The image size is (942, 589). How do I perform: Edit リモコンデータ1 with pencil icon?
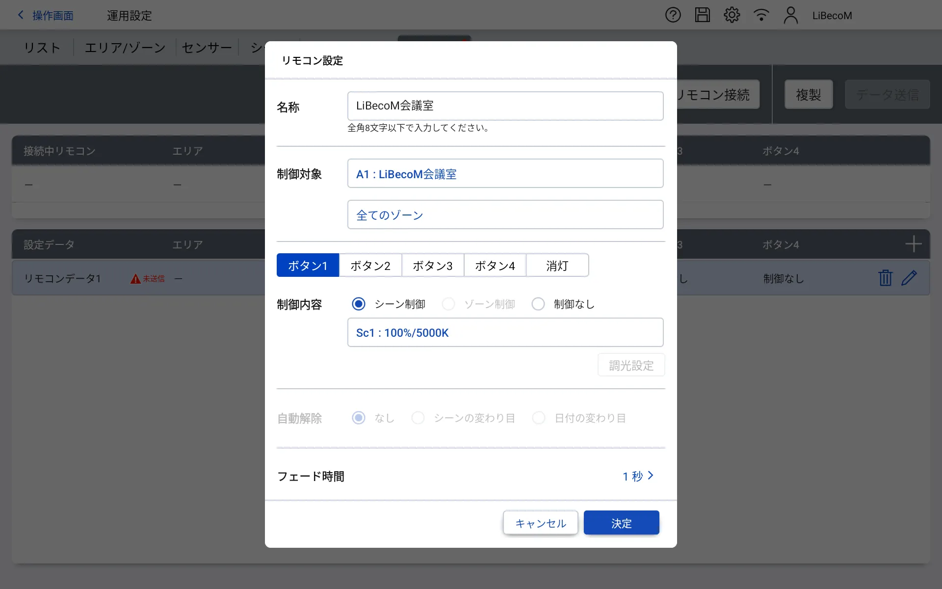[x=909, y=278]
